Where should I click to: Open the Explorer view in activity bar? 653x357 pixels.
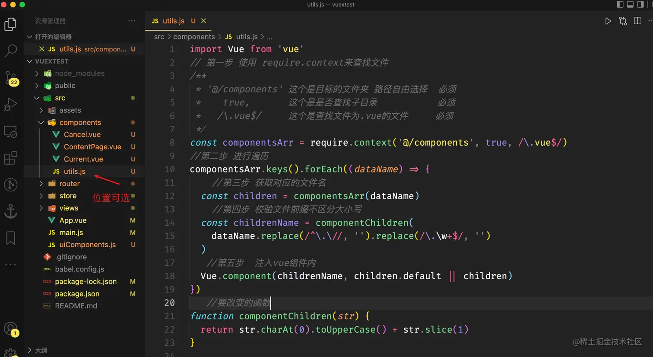[x=10, y=24]
